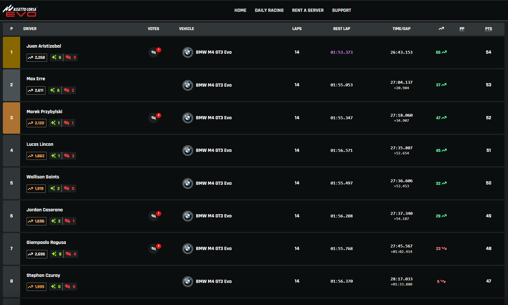Click Juan Aristizabal's incident vote icon

154,52
